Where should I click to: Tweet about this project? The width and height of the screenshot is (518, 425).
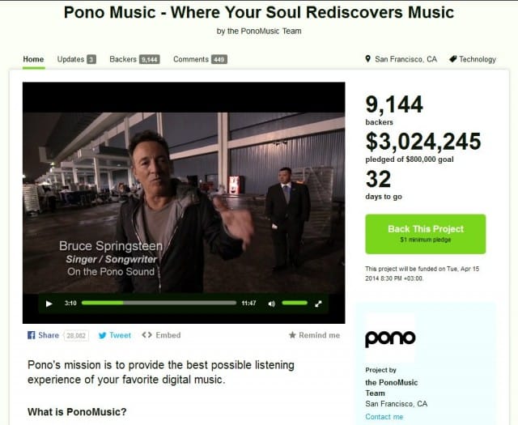[x=115, y=335]
